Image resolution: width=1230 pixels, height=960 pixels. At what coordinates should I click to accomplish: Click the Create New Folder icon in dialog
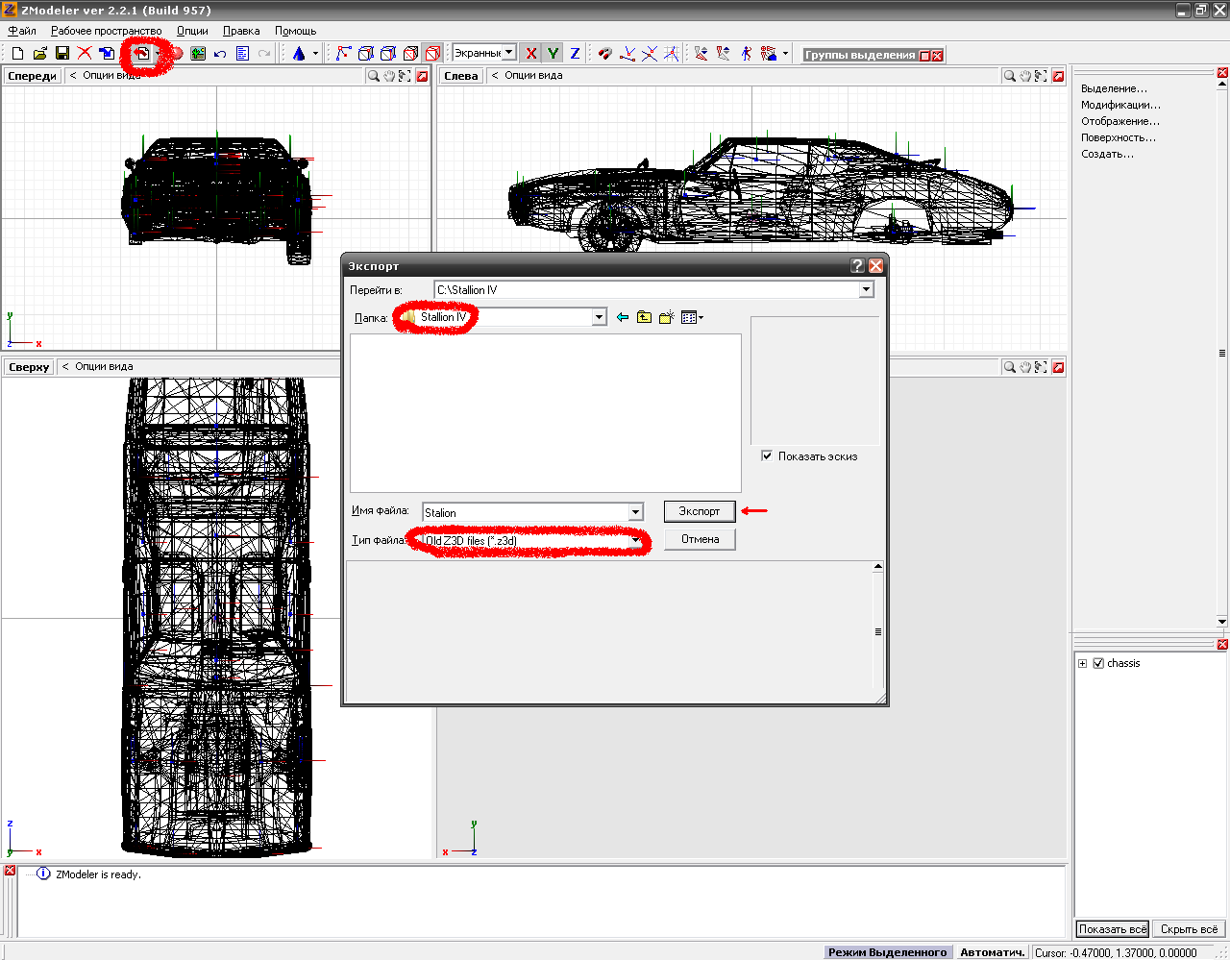pyautogui.click(x=666, y=317)
